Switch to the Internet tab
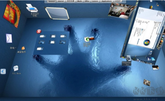165x101 pixels. tap(61, 1)
